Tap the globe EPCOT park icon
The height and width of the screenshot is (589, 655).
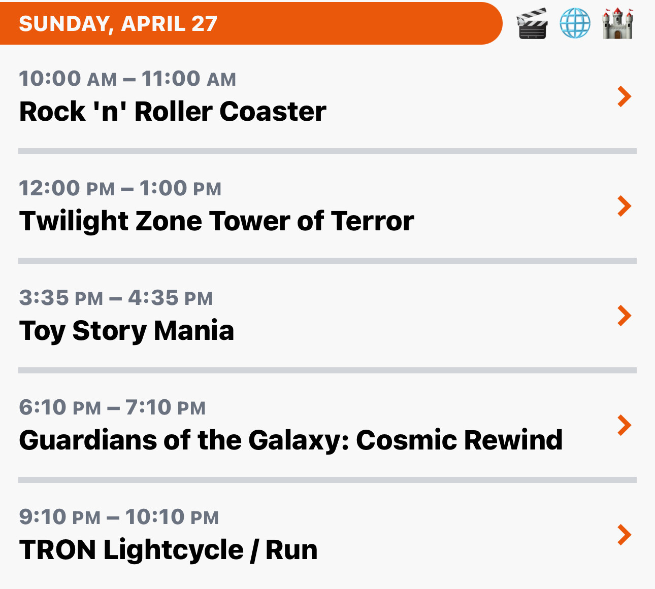tap(575, 23)
